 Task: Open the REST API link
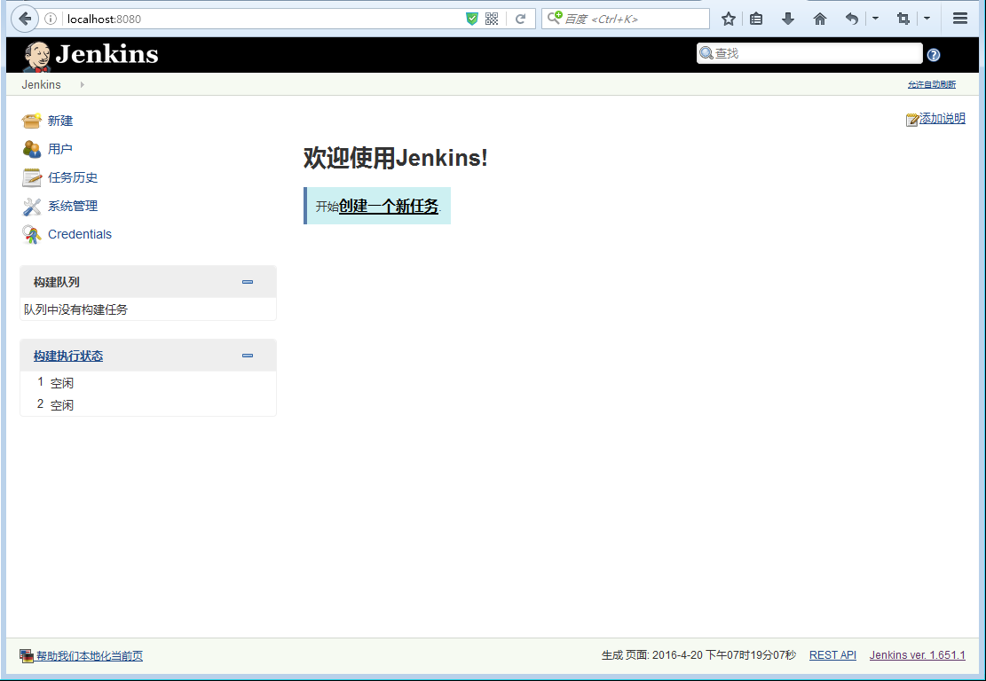click(x=832, y=654)
